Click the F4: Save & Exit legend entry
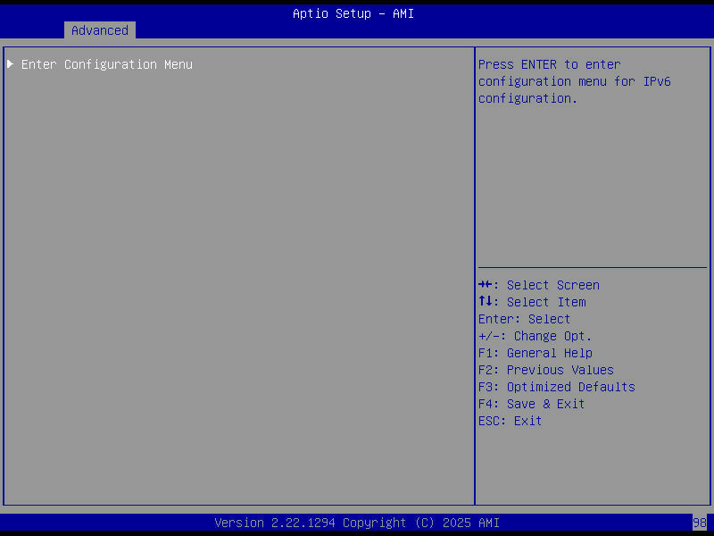 pyautogui.click(x=531, y=403)
